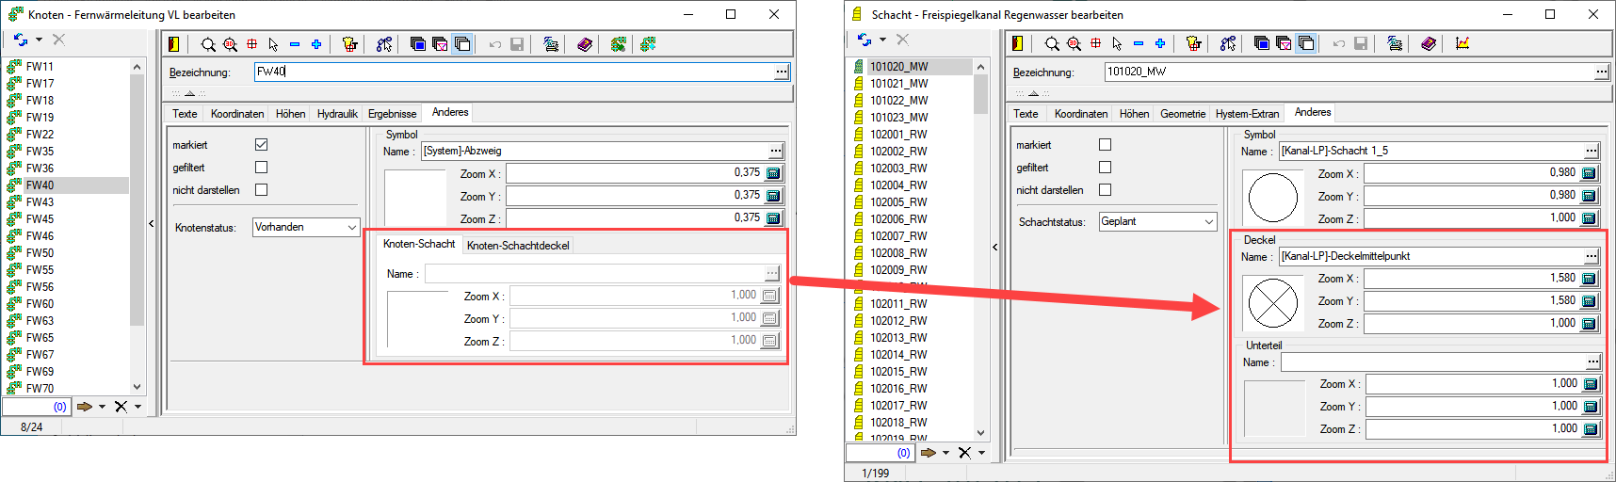1616x482 pixels.
Task: Switch to the Hydraulik tab
Action: click(x=336, y=114)
